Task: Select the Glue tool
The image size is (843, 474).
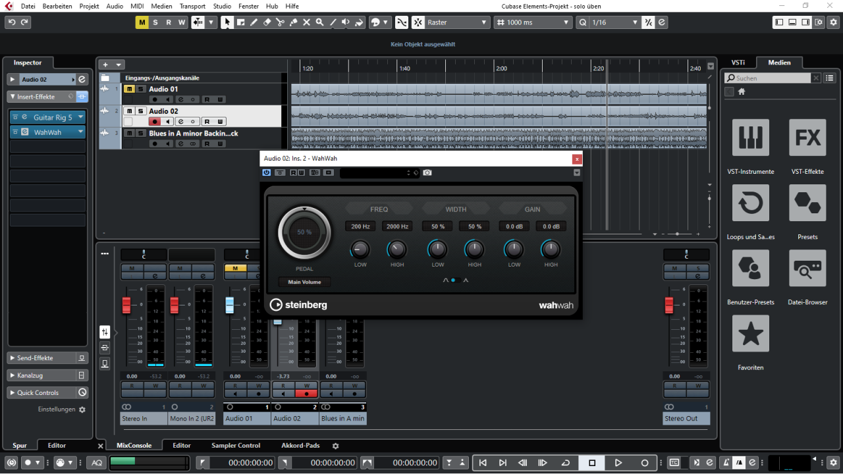Action: (x=293, y=22)
